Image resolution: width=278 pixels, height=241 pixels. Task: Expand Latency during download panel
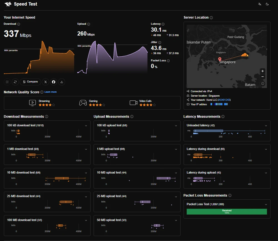[x=266, y=149]
